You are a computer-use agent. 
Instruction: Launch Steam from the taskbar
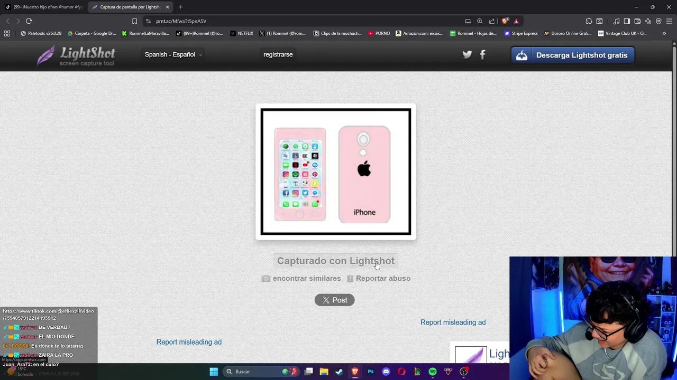coord(340,372)
